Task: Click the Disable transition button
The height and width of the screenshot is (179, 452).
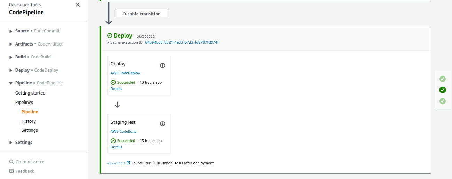Action: click(x=142, y=14)
